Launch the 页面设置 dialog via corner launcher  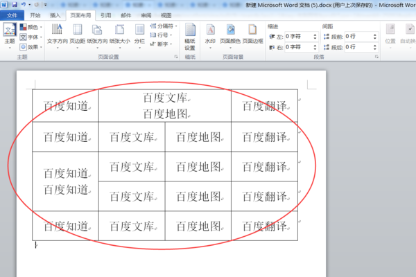pos(176,57)
